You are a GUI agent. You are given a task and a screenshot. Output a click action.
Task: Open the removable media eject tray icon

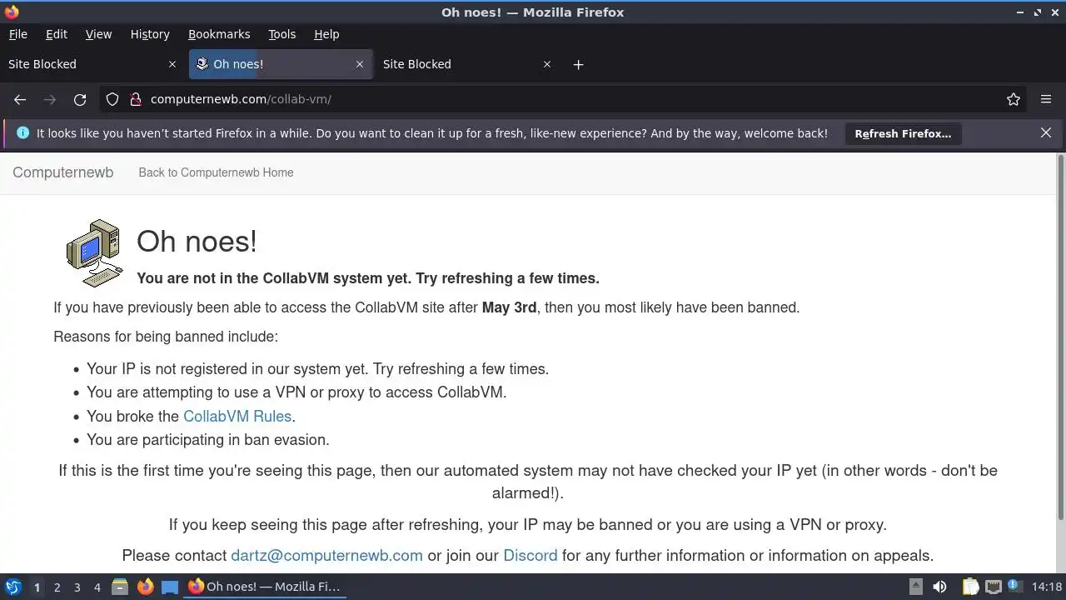[x=915, y=587]
